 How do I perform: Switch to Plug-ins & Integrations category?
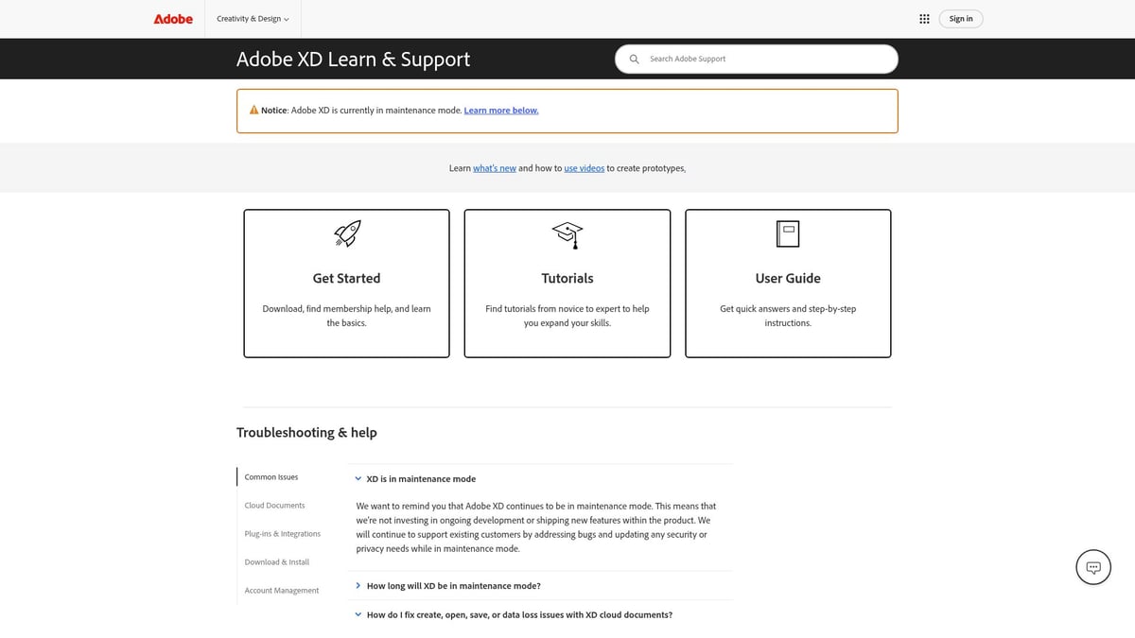point(282,533)
